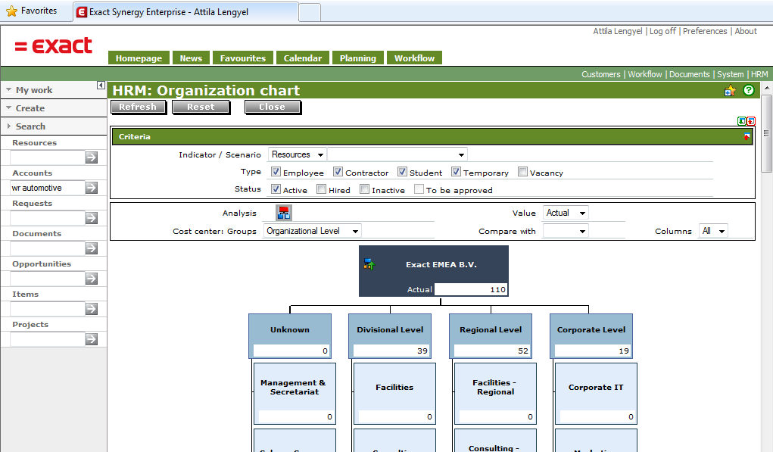Collapse all sections with red arrow icon
The height and width of the screenshot is (452, 773).
click(x=751, y=121)
